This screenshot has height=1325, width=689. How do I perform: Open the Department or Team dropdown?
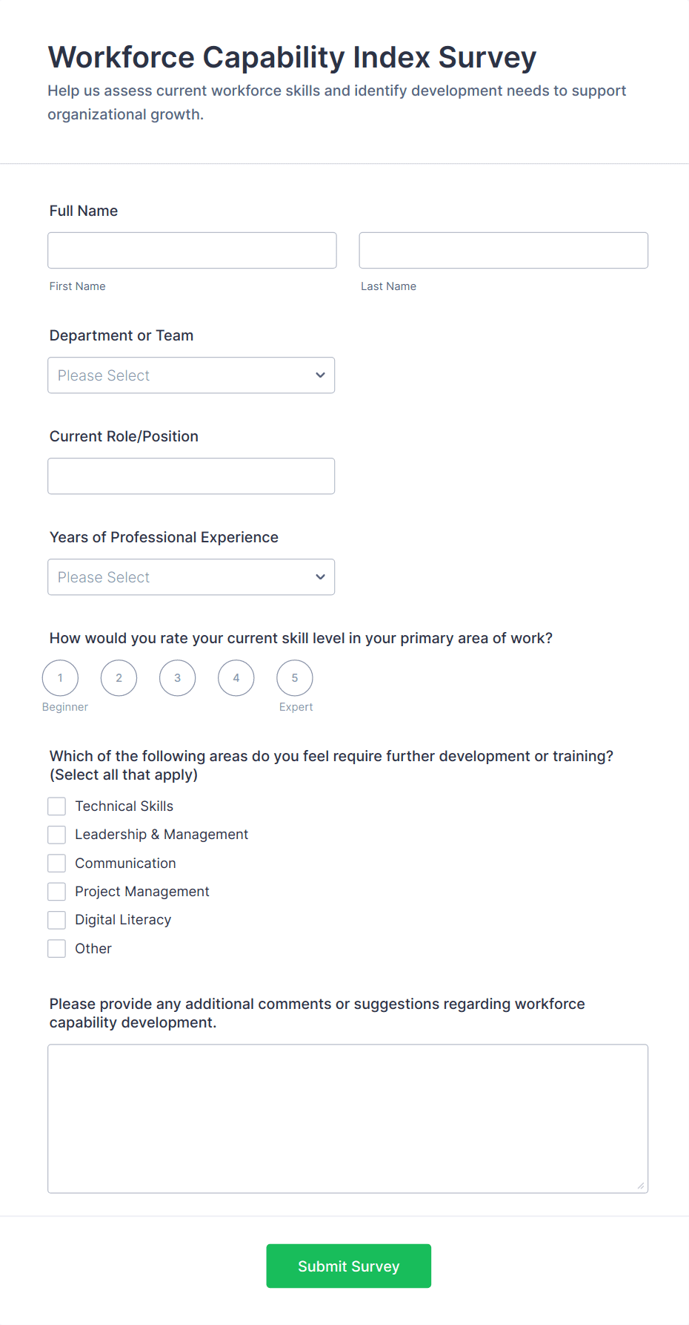point(191,375)
